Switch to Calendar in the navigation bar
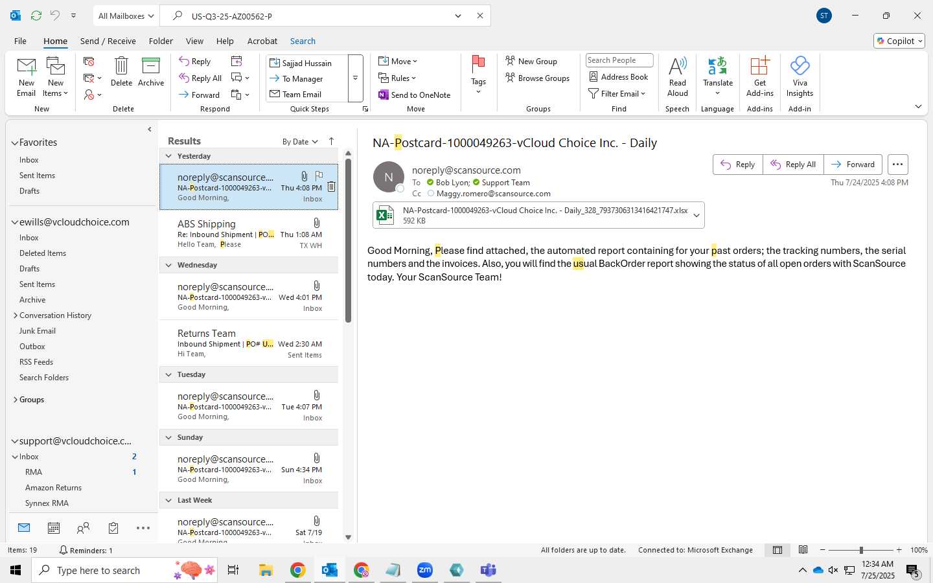 click(54, 528)
